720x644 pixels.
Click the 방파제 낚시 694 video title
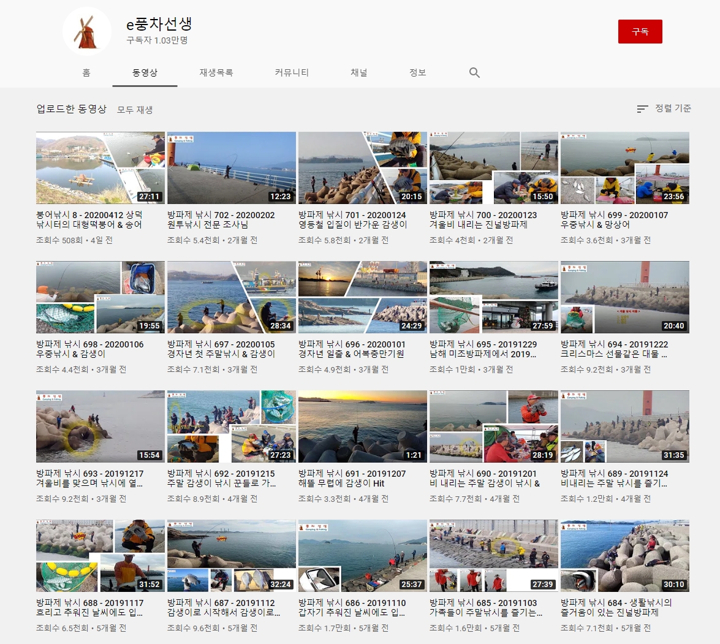(614, 349)
